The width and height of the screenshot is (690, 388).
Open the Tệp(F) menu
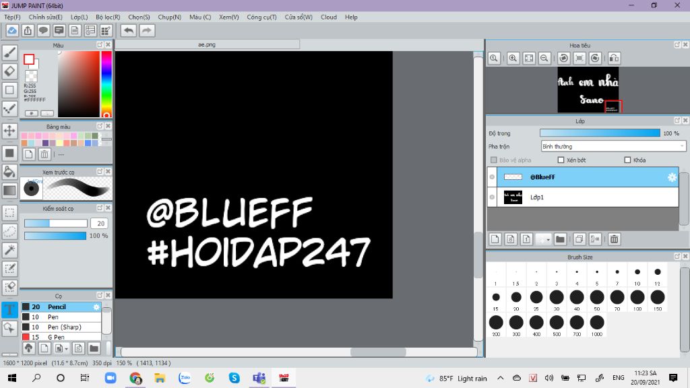12,17
